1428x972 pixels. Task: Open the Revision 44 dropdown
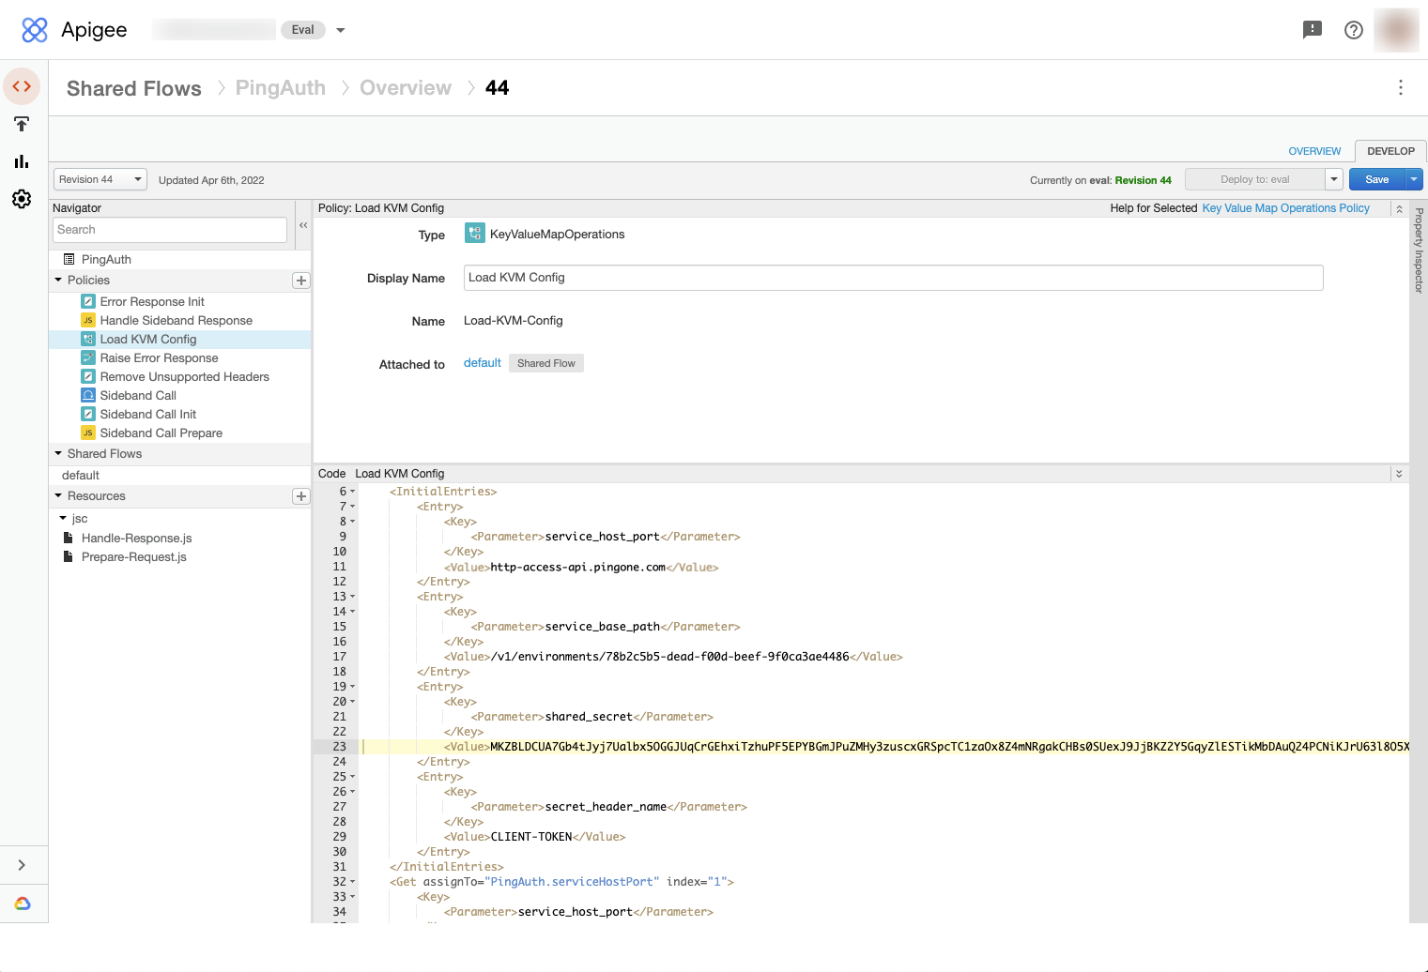pyautogui.click(x=100, y=179)
